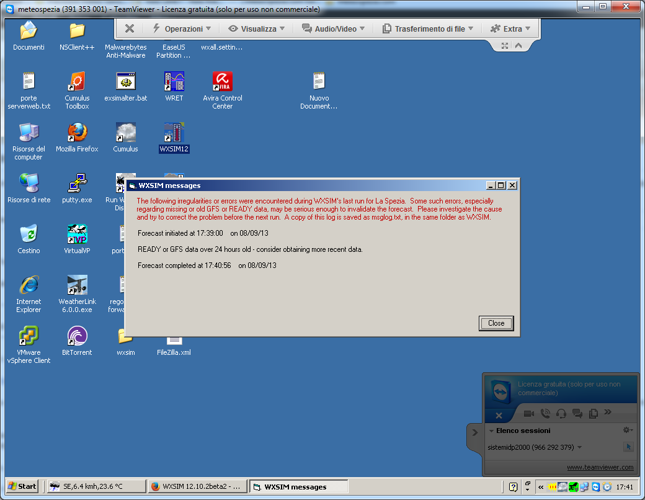Click the 'Forecast initiated at 17:39:00' line
Image resolution: width=645 pixels, height=500 pixels.
tap(203, 233)
